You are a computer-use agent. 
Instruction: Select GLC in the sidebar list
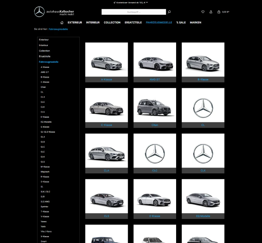coord(43,147)
